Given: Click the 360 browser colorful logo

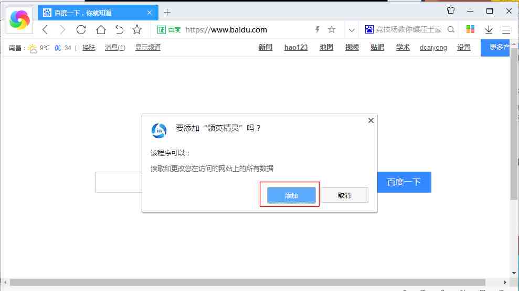Looking at the screenshot, I should [19, 20].
